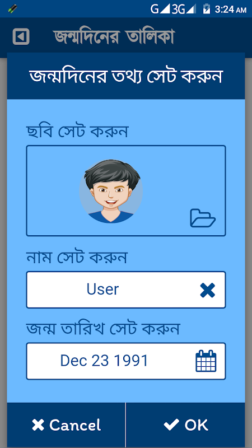This screenshot has width=252, height=448.
Task: Clear the name with the X icon
Action: (x=207, y=290)
